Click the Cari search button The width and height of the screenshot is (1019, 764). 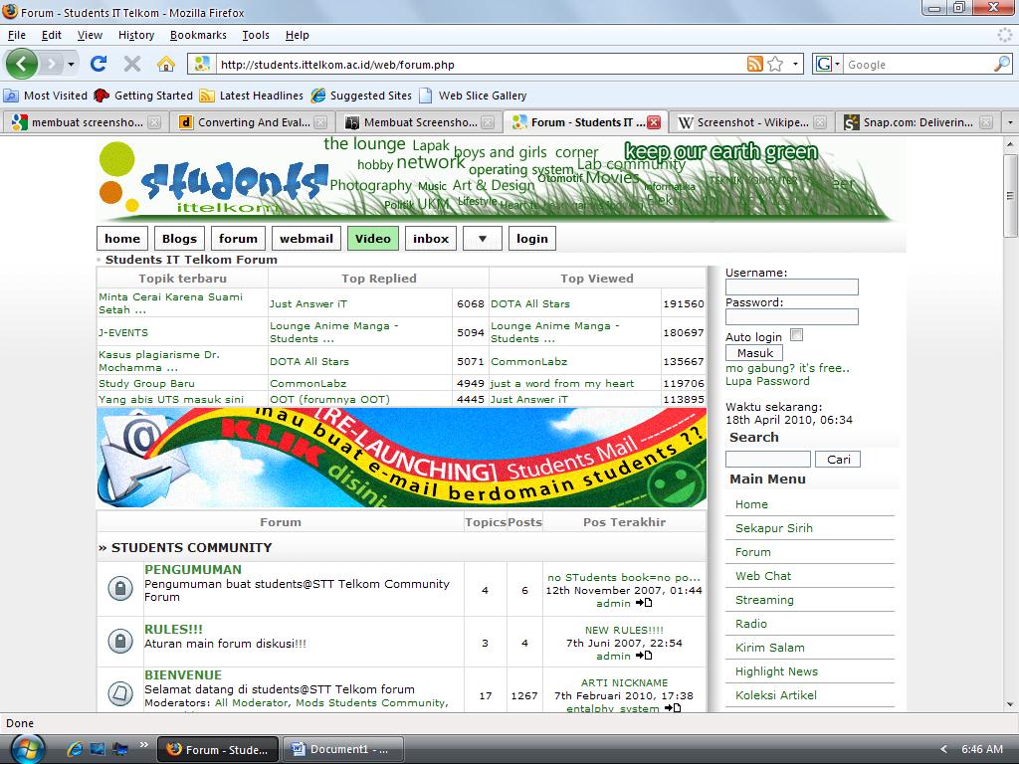838,460
